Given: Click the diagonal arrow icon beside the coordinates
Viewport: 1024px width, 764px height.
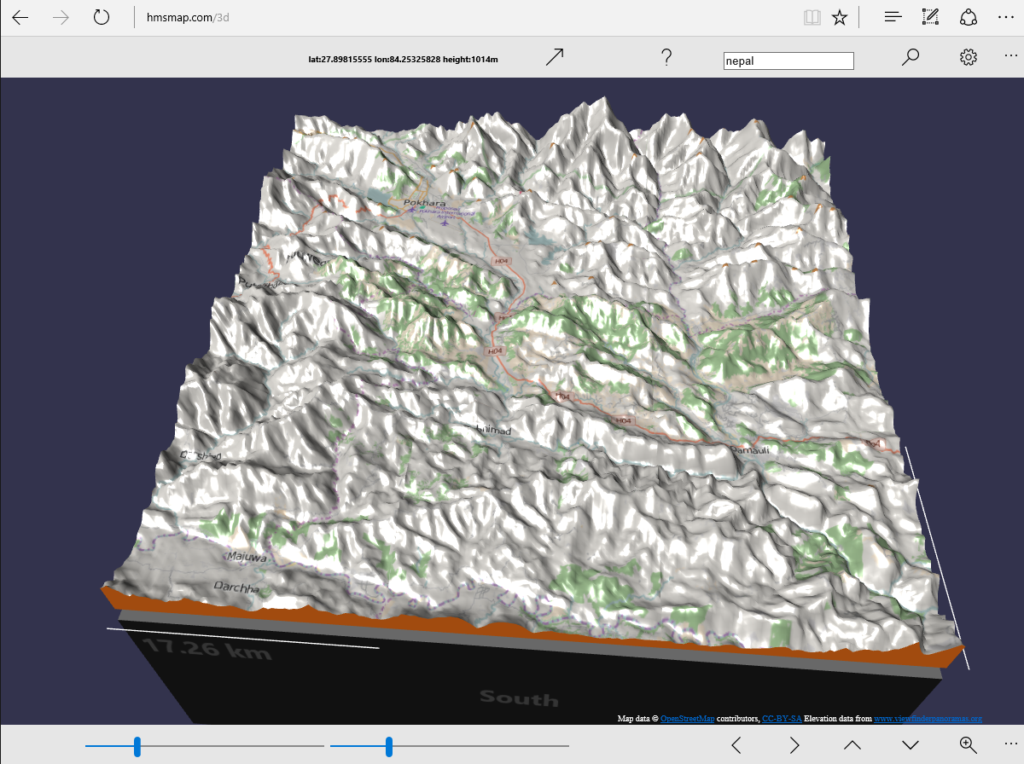Looking at the screenshot, I should (x=555, y=57).
